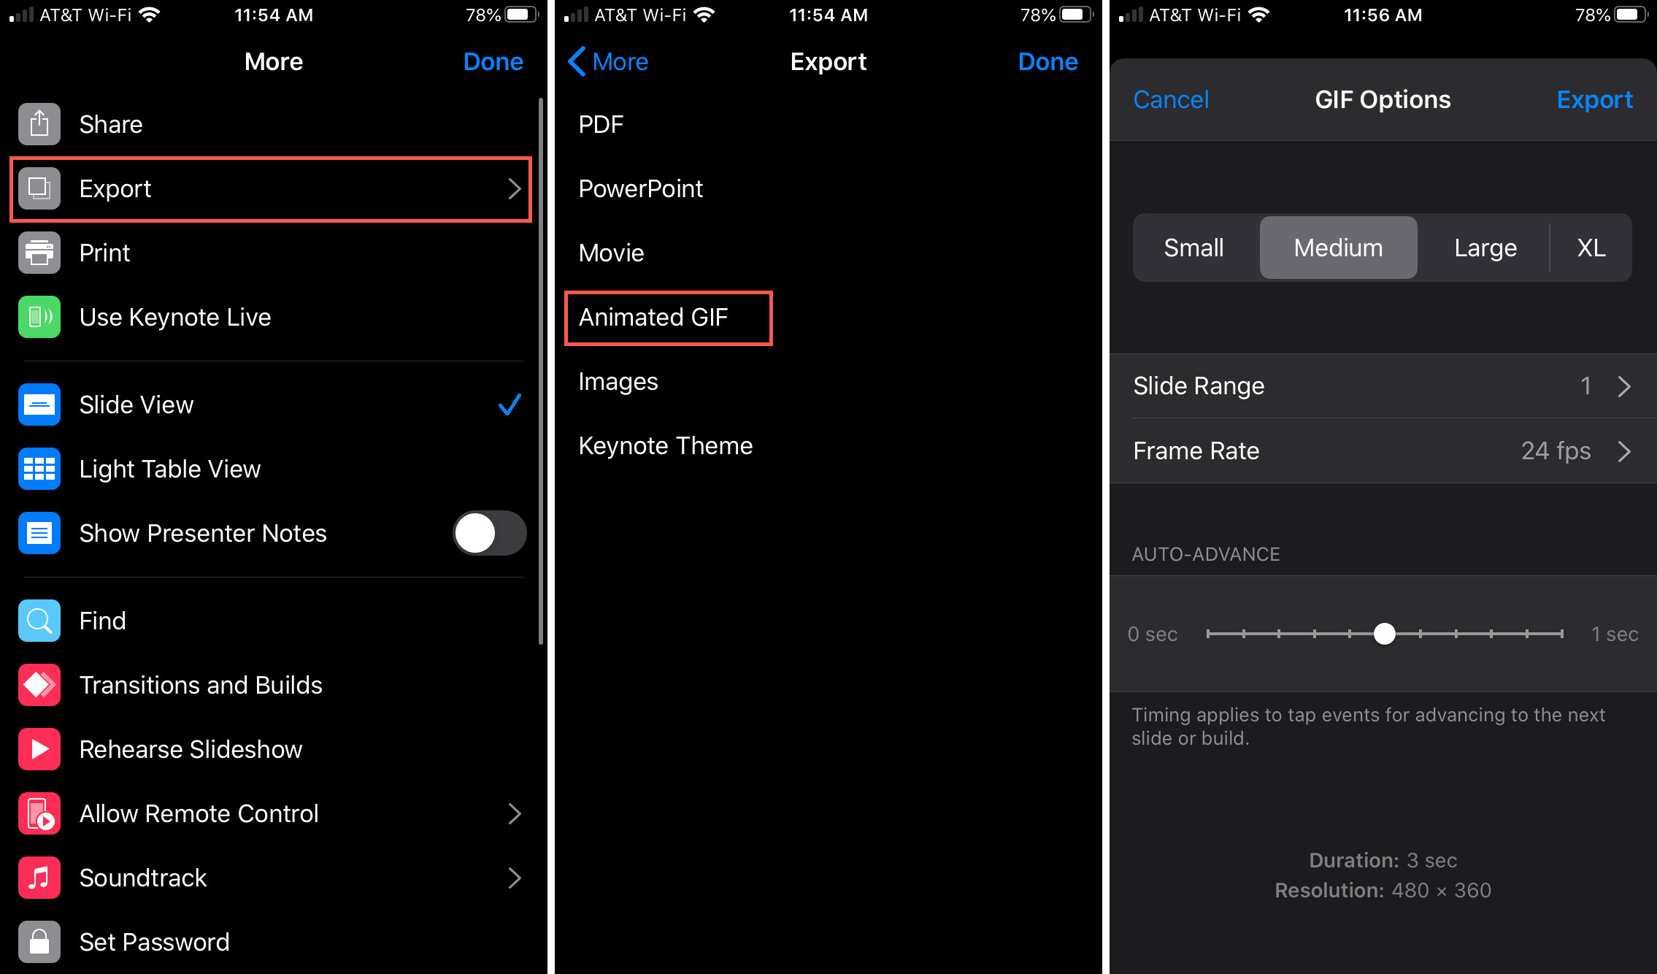
Task: Click the Find icon in menu
Action: [x=38, y=621]
